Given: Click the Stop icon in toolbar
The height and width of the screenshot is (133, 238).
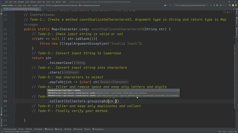Looking at the screenshot, I should [x=226, y=5].
